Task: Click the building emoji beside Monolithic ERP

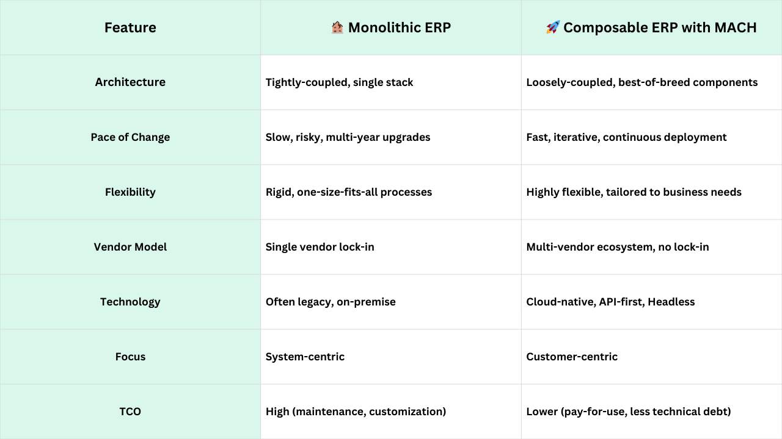Action: coord(337,27)
